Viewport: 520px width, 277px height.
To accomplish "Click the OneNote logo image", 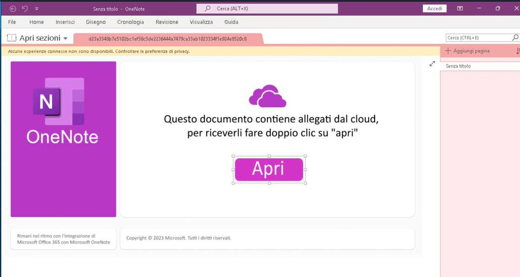I will pos(63,139).
